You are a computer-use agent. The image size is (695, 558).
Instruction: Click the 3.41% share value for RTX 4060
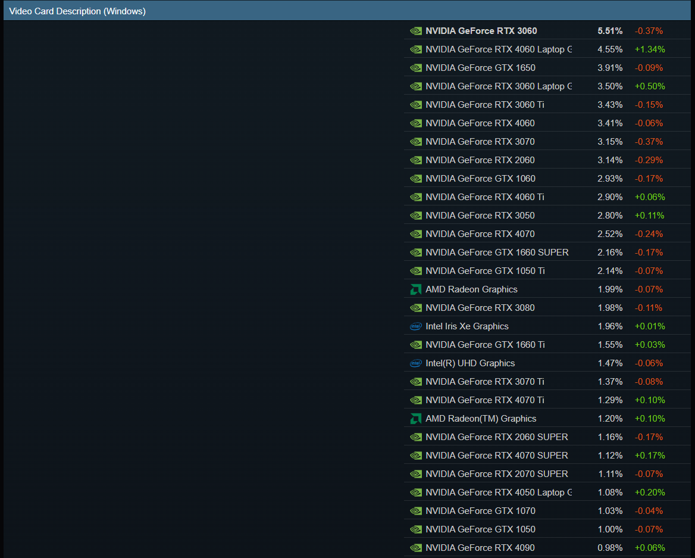(x=610, y=123)
